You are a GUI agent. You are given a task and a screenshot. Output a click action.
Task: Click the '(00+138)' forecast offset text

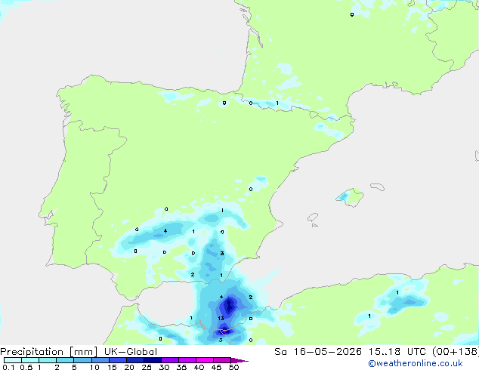pyautogui.click(x=456, y=352)
